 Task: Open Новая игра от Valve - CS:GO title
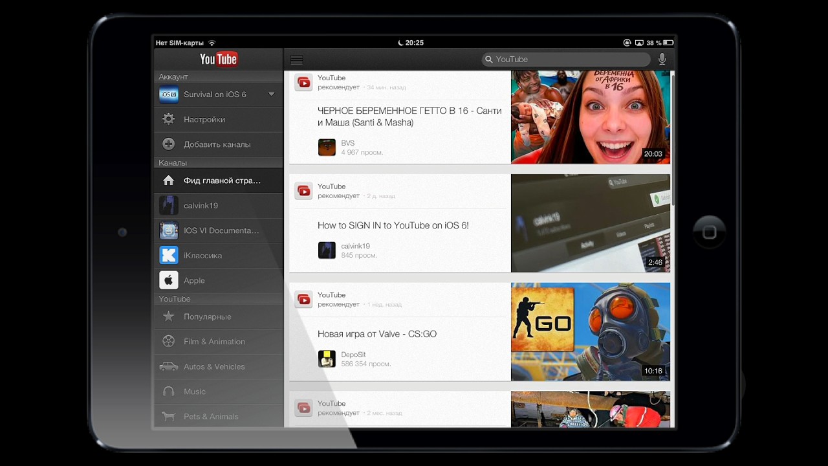point(377,334)
